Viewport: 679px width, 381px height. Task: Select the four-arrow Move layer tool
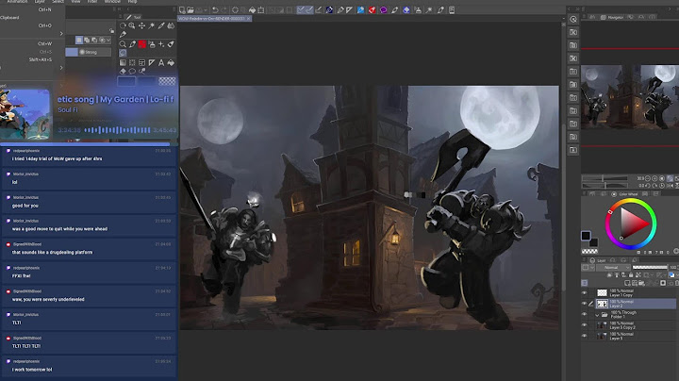pyautogui.click(x=141, y=26)
